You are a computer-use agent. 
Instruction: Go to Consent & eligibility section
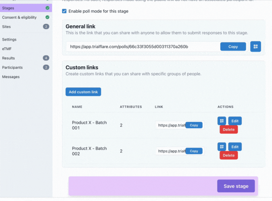pyautogui.click(x=19, y=17)
